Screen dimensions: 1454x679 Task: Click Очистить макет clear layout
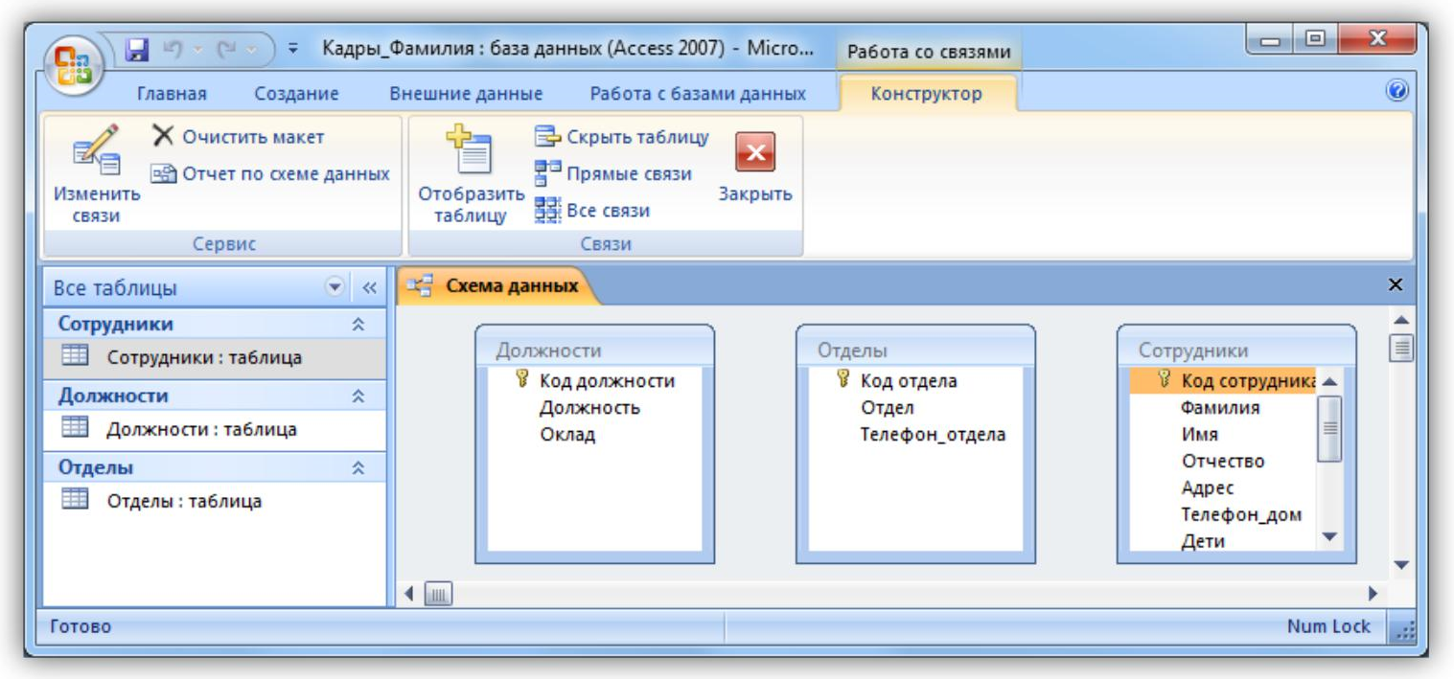(x=239, y=137)
